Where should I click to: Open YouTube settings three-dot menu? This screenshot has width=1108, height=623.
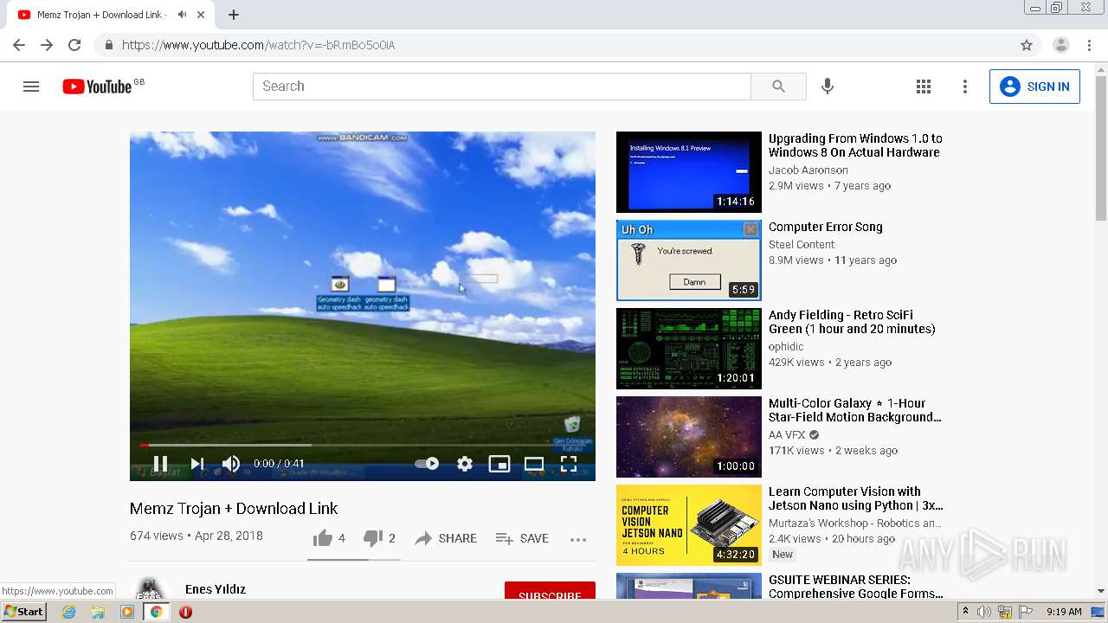965,87
